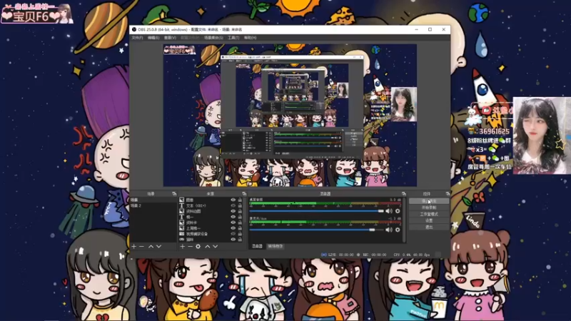
Task: Undock the Mixer panel via its header icon
Action: [403, 193]
